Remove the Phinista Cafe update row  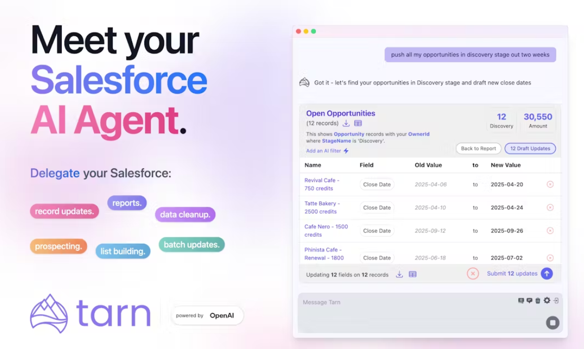(550, 258)
